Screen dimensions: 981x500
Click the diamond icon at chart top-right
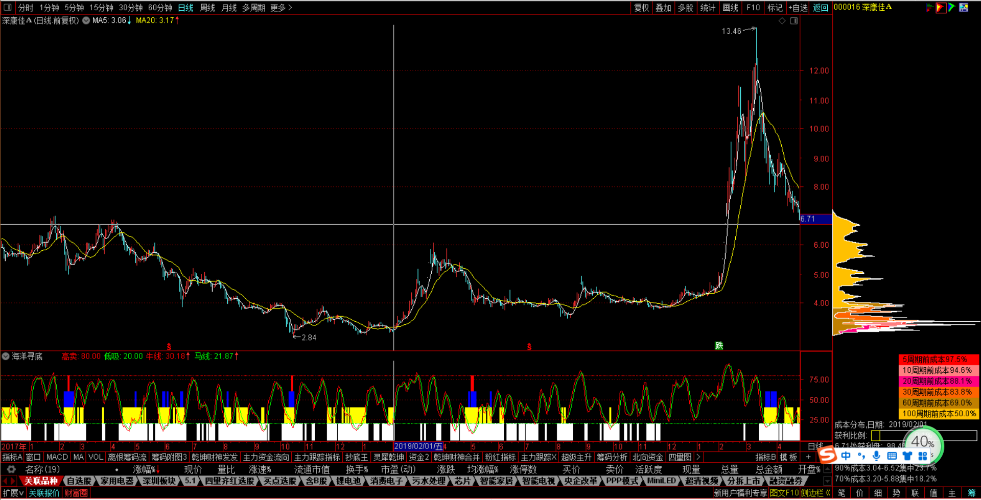click(x=782, y=21)
